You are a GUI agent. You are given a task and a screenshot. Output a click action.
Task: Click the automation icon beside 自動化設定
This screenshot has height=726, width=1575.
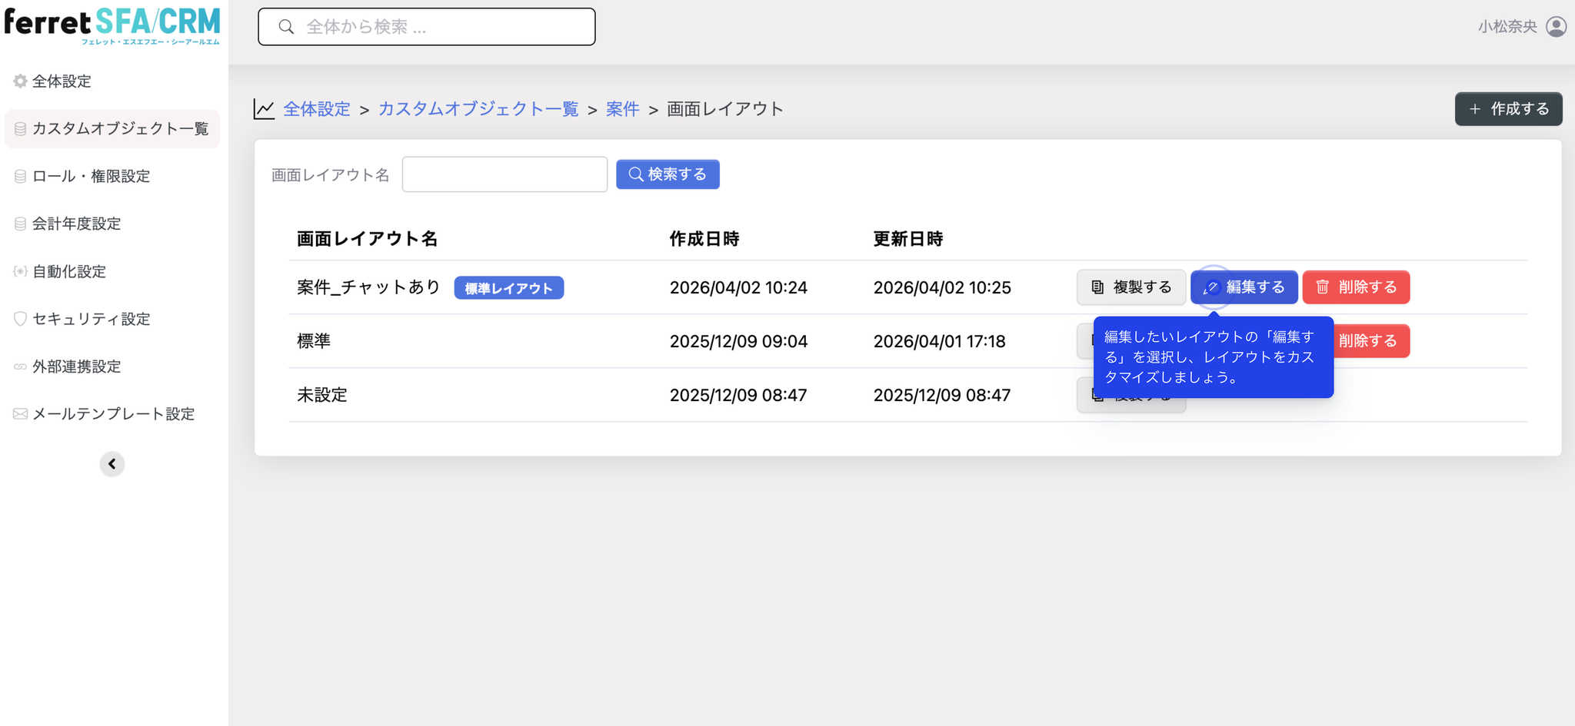(x=21, y=271)
